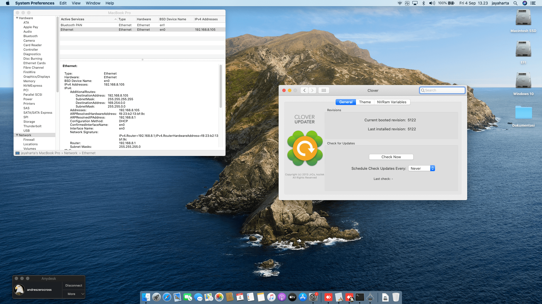Open Apple TV app from Dock
The image size is (542, 304).
tap(292, 297)
